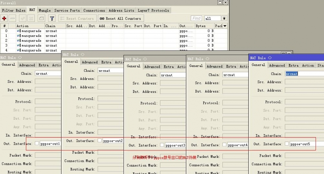Click the red plus add rule icon
Image resolution: width=324 pixels, height=174 pixels.
4,18
